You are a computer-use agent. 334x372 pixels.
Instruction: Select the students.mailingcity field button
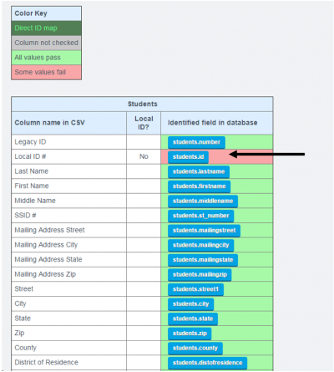(x=201, y=245)
